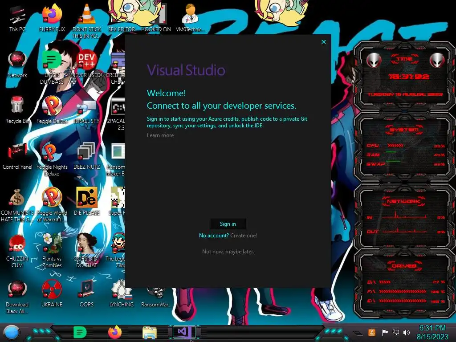
Task: Select the This PC desktop icon
Action: pos(17,19)
